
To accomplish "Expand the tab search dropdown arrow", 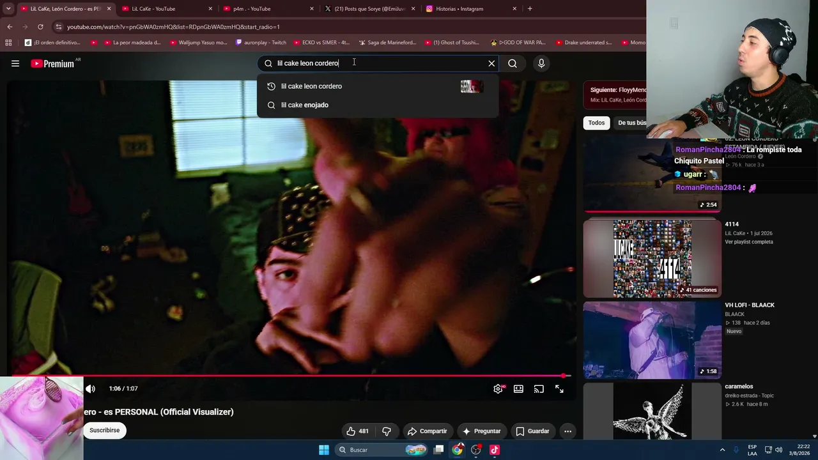I will [8, 9].
